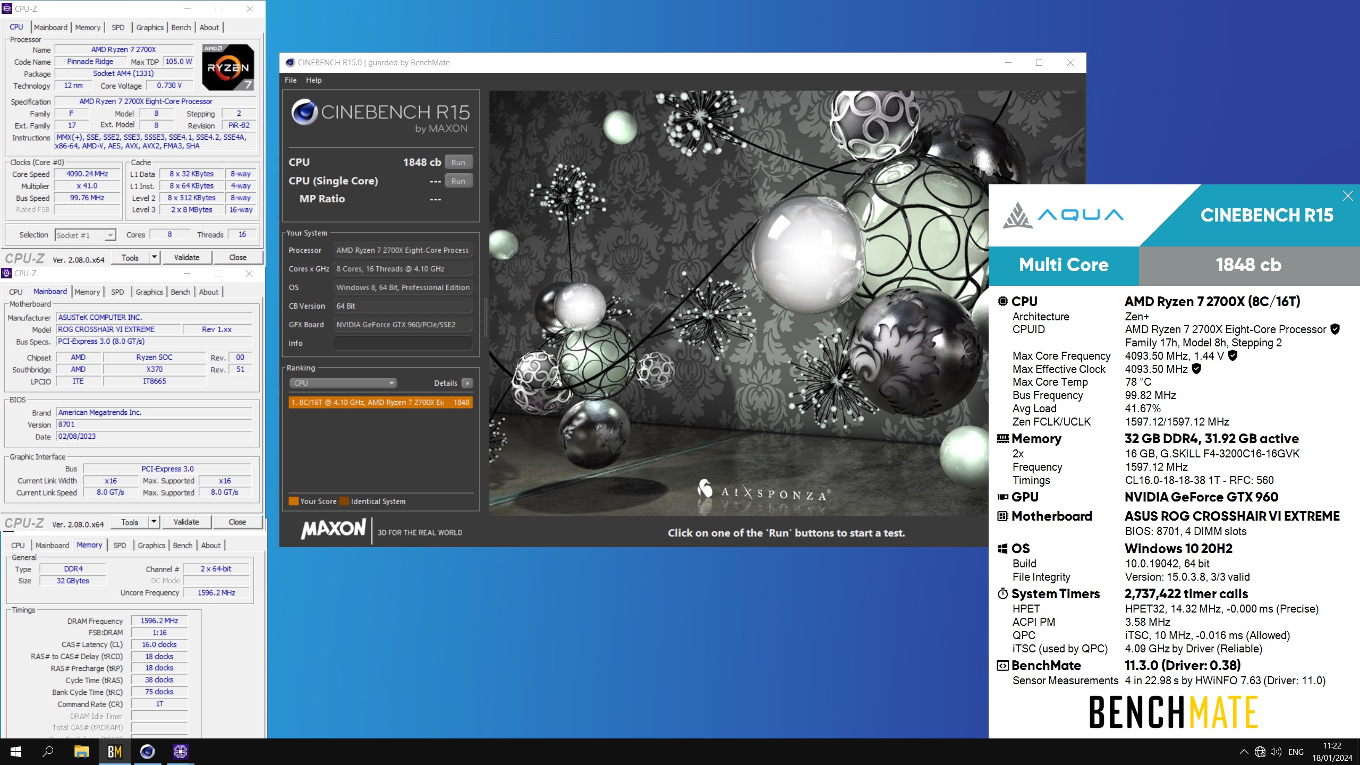Image resolution: width=1360 pixels, height=765 pixels.
Task: Open Bench tab in top CPU-Z
Action: pyautogui.click(x=181, y=28)
